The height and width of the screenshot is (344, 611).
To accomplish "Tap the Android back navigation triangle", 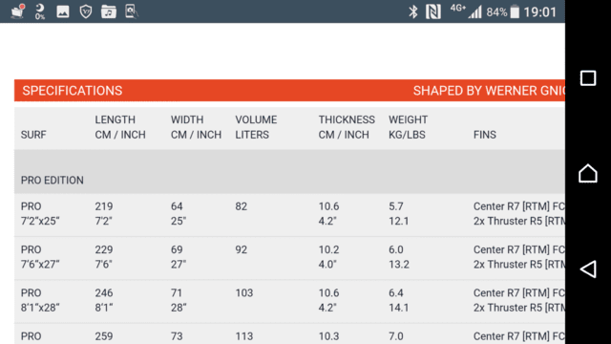I will click(588, 269).
